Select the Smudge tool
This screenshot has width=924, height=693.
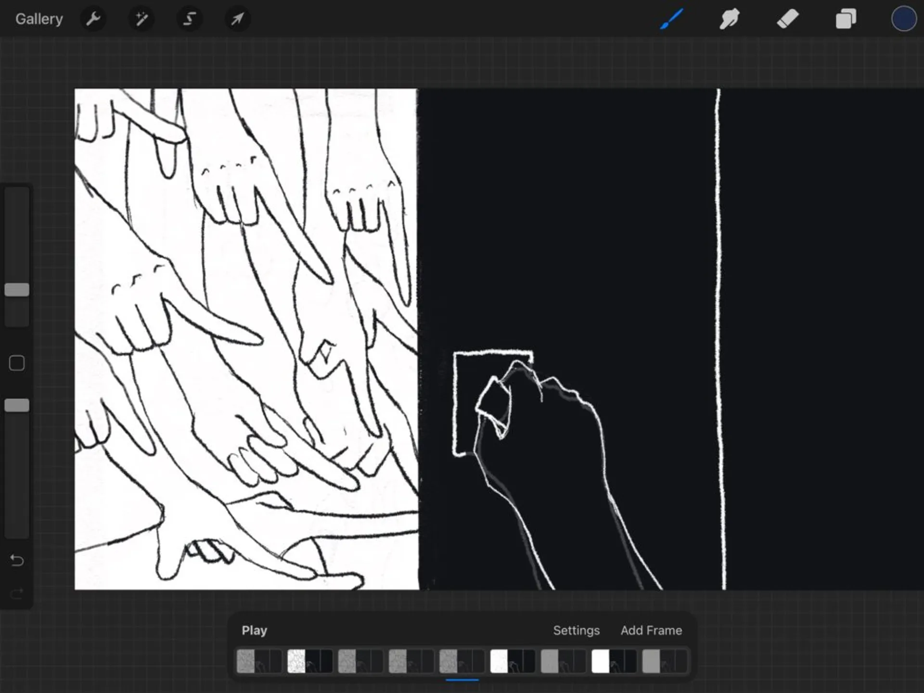[x=730, y=19]
